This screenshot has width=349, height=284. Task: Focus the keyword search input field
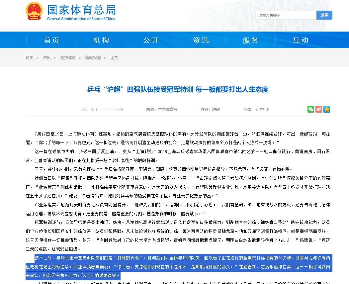286,15
